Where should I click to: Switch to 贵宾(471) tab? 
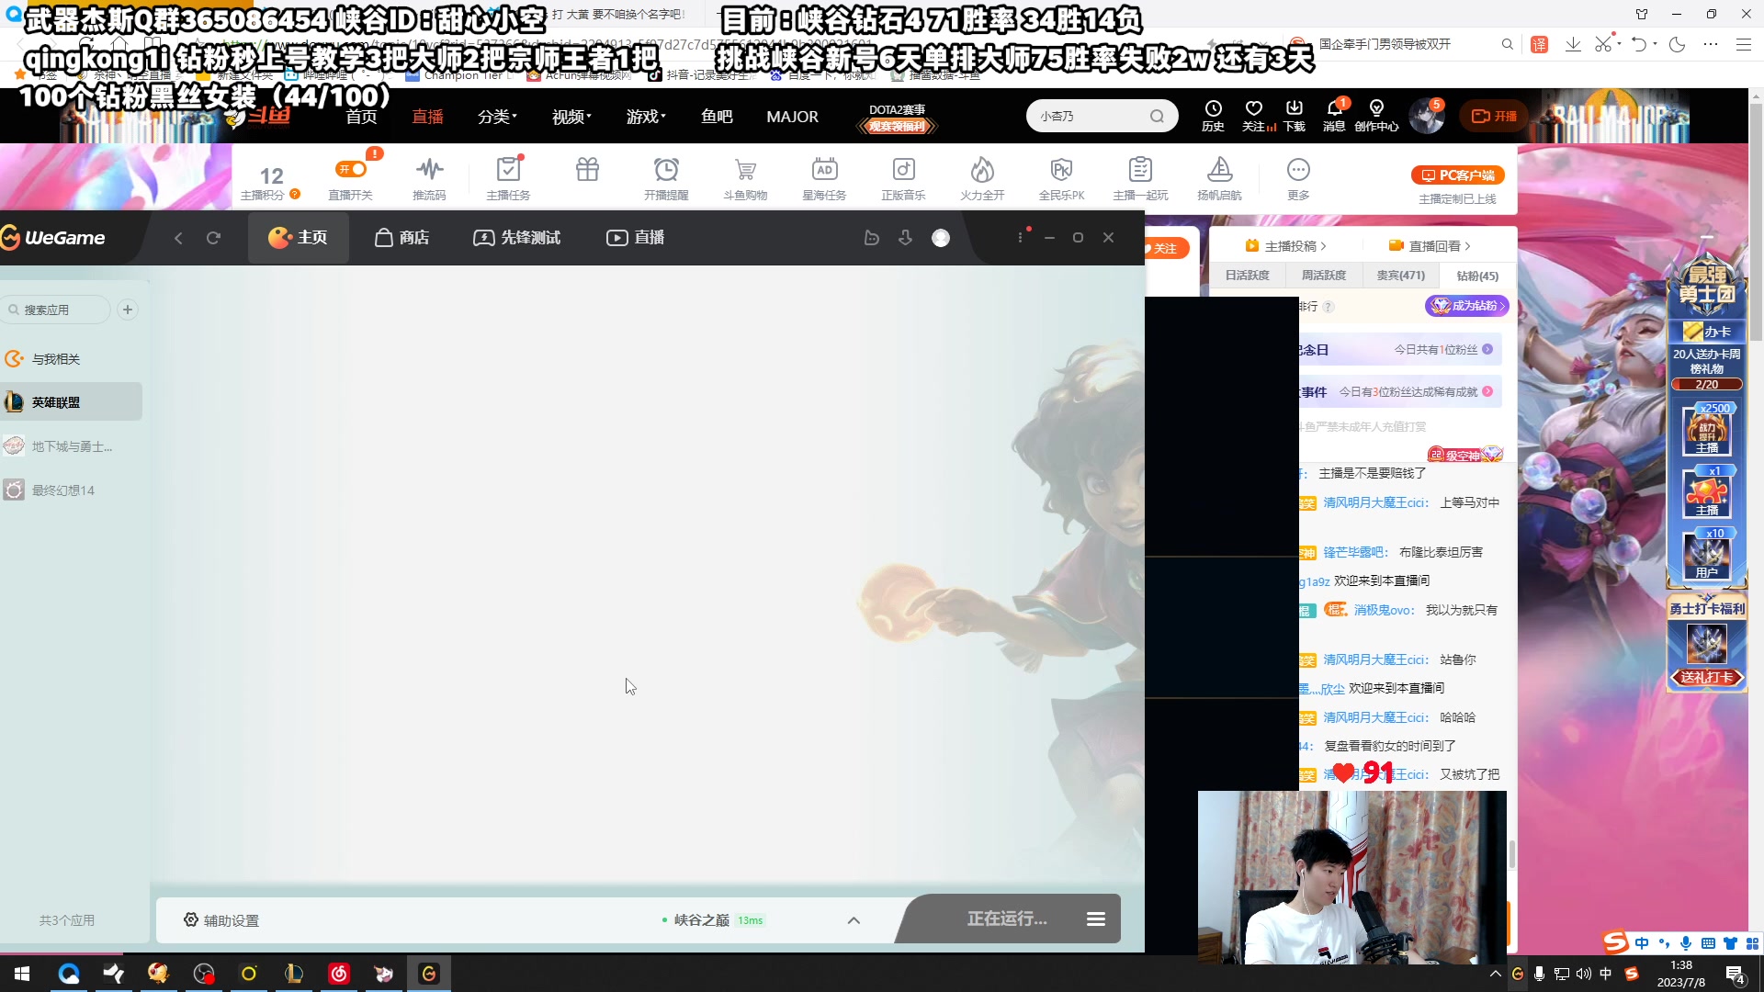pyautogui.click(x=1401, y=276)
